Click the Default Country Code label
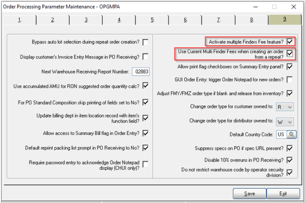 click(251, 135)
